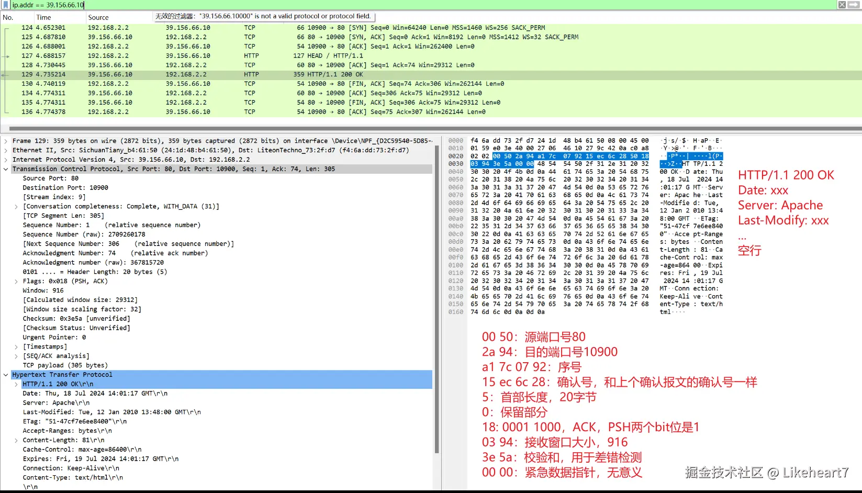The image size is (862, 493).
Task: Select packet 129 HTTP/1.1 200 OK response
Action: click(x=431, y=74)
